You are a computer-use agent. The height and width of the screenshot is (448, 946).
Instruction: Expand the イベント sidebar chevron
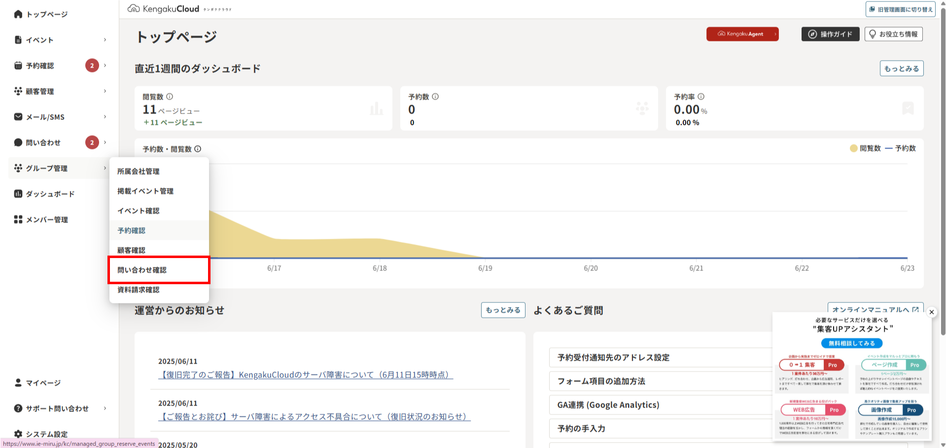(105, 40)
